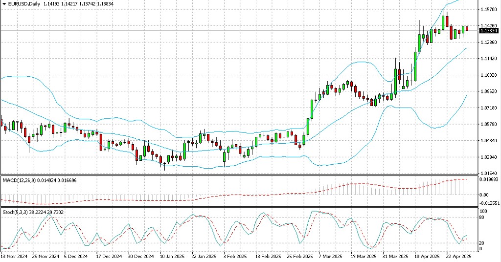
Task: Click the 1.15700 price axis label
Action: click(489, 9)
